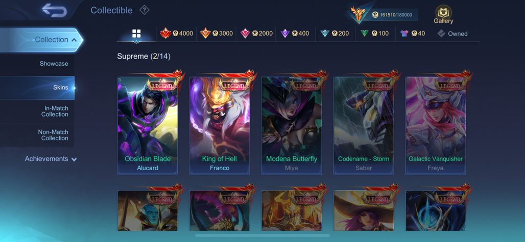Switch to Non-Match Collection tab
Screen dimensions: 525x242
pyautogui.click(x=37, y=135)
